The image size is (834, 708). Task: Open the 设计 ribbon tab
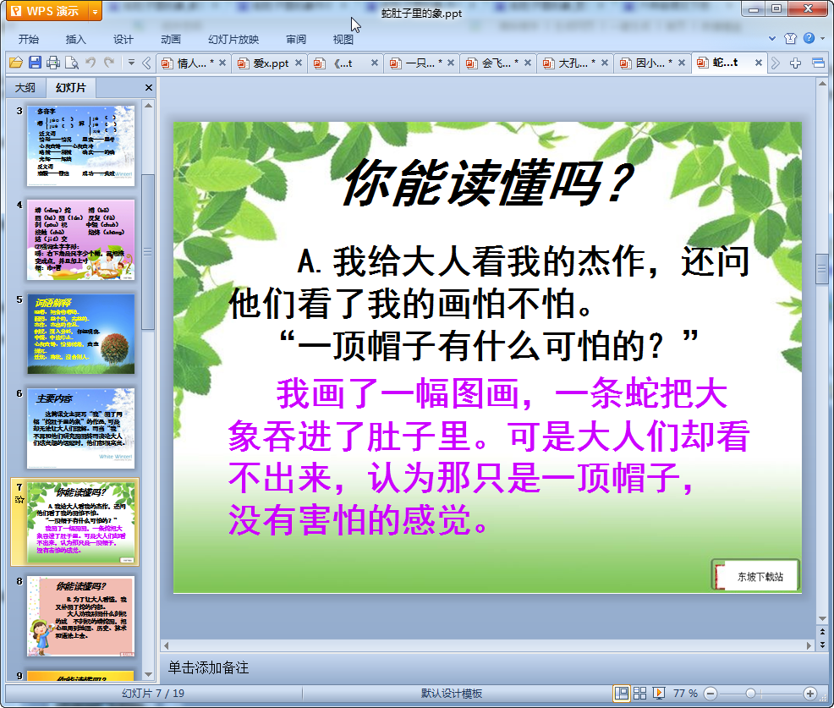tap(123, 40)
